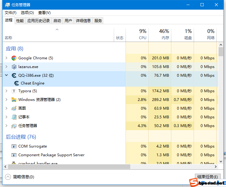This screenshot has width=226, height=187.
Task: Expand the Windows 资源管理器 group
Action: [x=6, y=99]
